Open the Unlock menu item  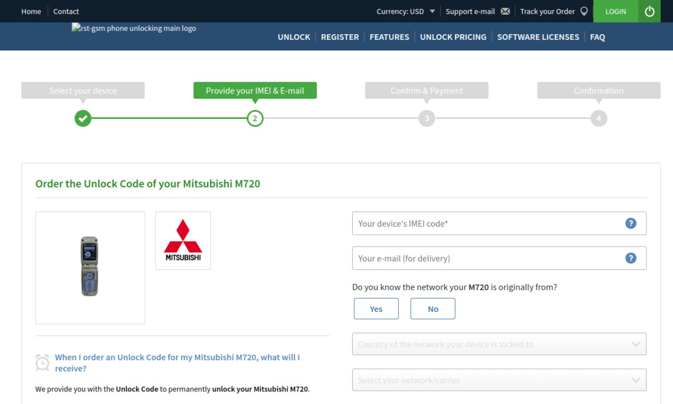(294, 37)
